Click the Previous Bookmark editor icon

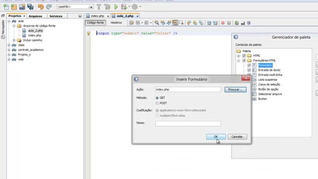[189, 23]
